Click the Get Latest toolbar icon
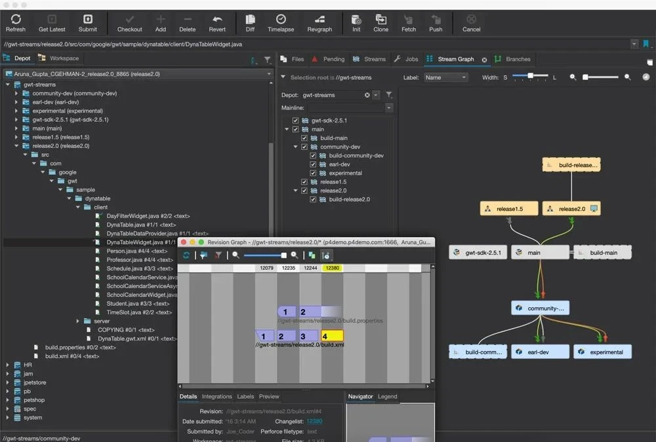The image size is (656, 442). coord(52,23)
